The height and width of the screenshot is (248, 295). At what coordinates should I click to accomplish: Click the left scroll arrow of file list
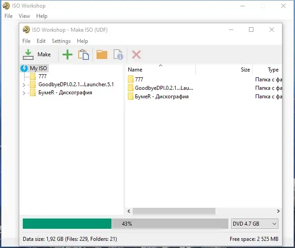(129, 211)
